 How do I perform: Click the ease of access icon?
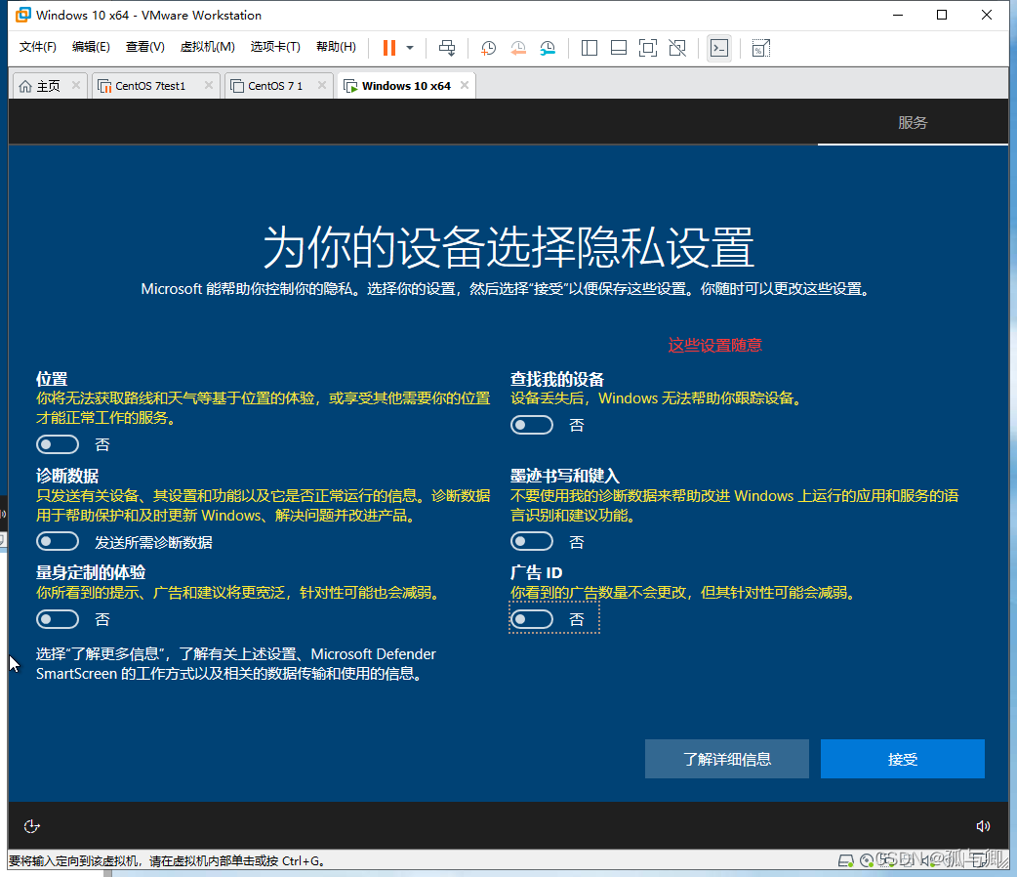tap(32, 826)
